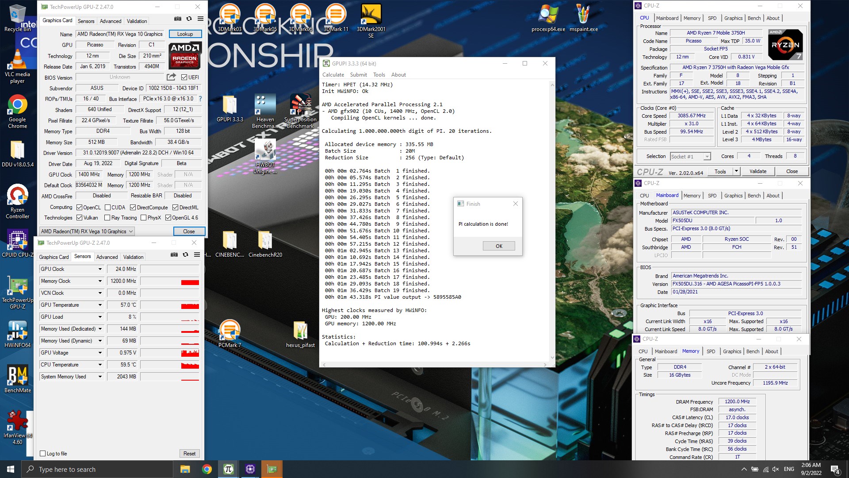Click Lookup button in GPU-Z
Screen dimensions: 849x478
click(185, 34)
